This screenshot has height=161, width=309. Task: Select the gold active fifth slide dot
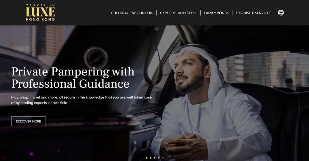pos(163,158)
